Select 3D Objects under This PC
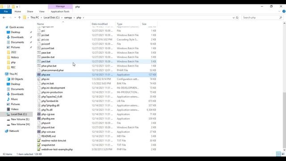This screenshot has height=161, width=286. (17, 79)
